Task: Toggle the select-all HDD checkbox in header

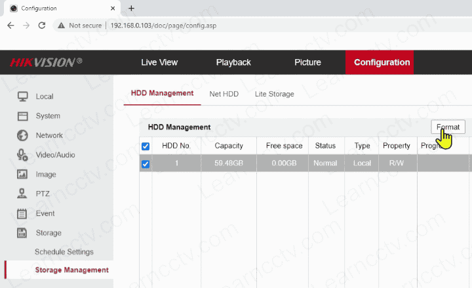Action: point(146,146)
